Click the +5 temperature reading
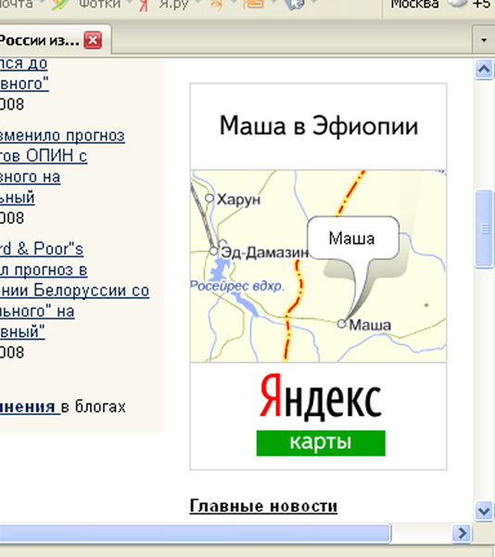495x557 pixels. pos(481,5)
